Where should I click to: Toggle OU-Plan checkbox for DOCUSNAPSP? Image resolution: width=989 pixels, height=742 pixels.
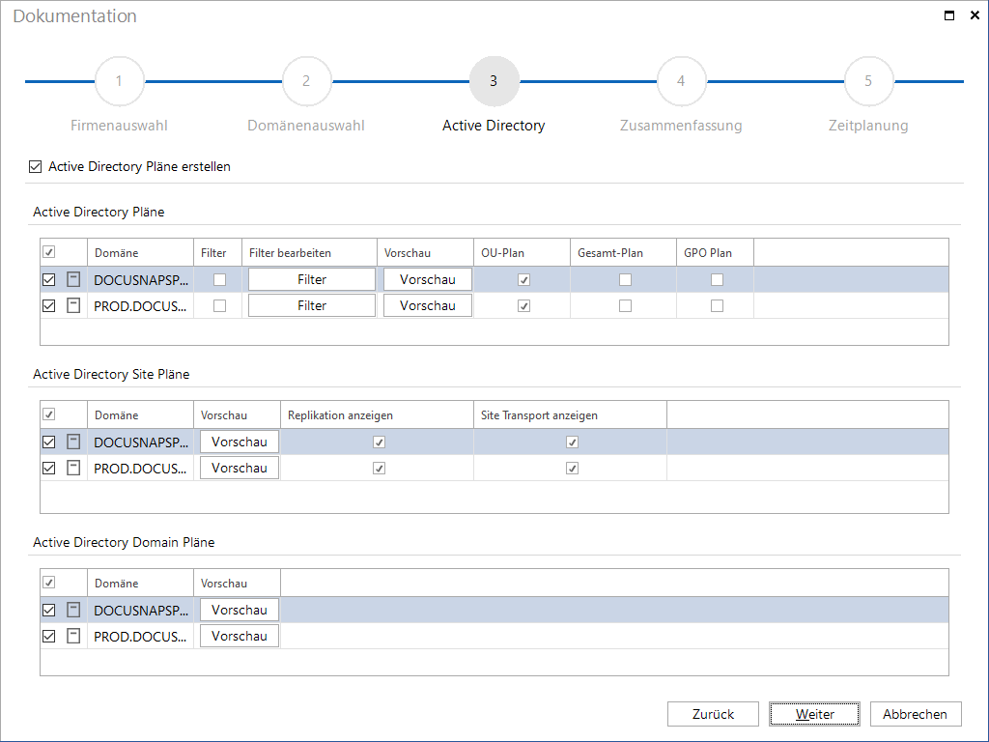[x=523, y=279]
